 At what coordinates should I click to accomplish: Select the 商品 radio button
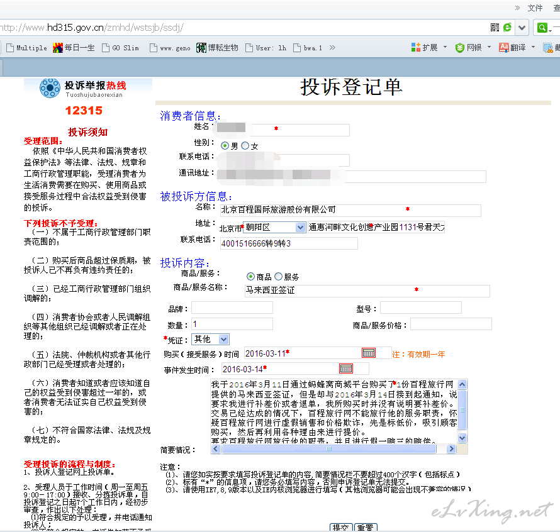pyautogui.click(x=250, y=277)
